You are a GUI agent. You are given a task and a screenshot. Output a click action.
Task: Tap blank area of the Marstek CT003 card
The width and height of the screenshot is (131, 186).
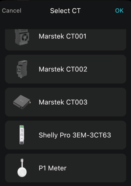pos(106,102)
